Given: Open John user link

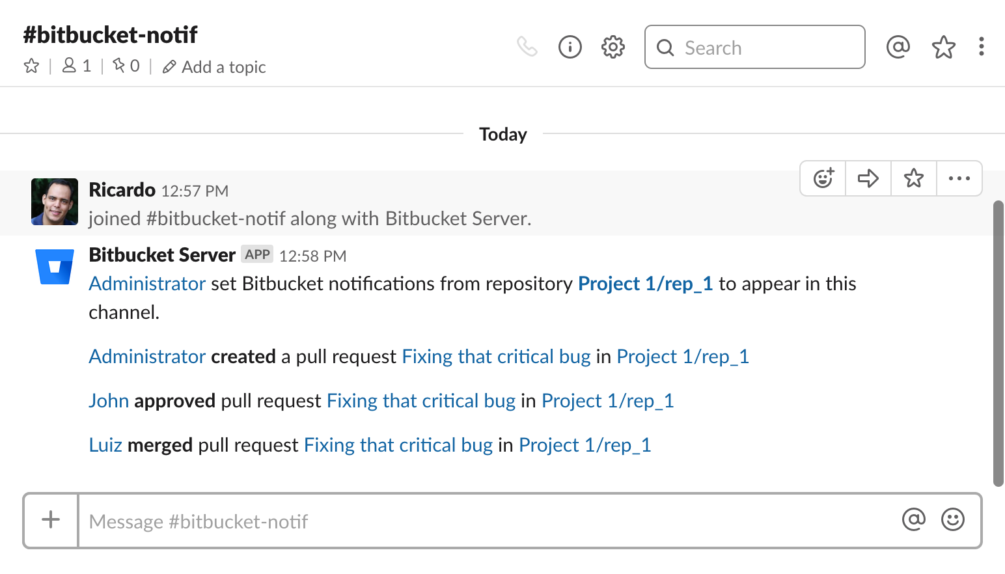Looking at the screenshot, I should [x=109, y=401].
